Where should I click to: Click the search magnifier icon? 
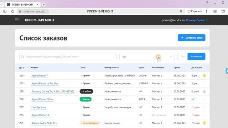click(x=22, y=57)
